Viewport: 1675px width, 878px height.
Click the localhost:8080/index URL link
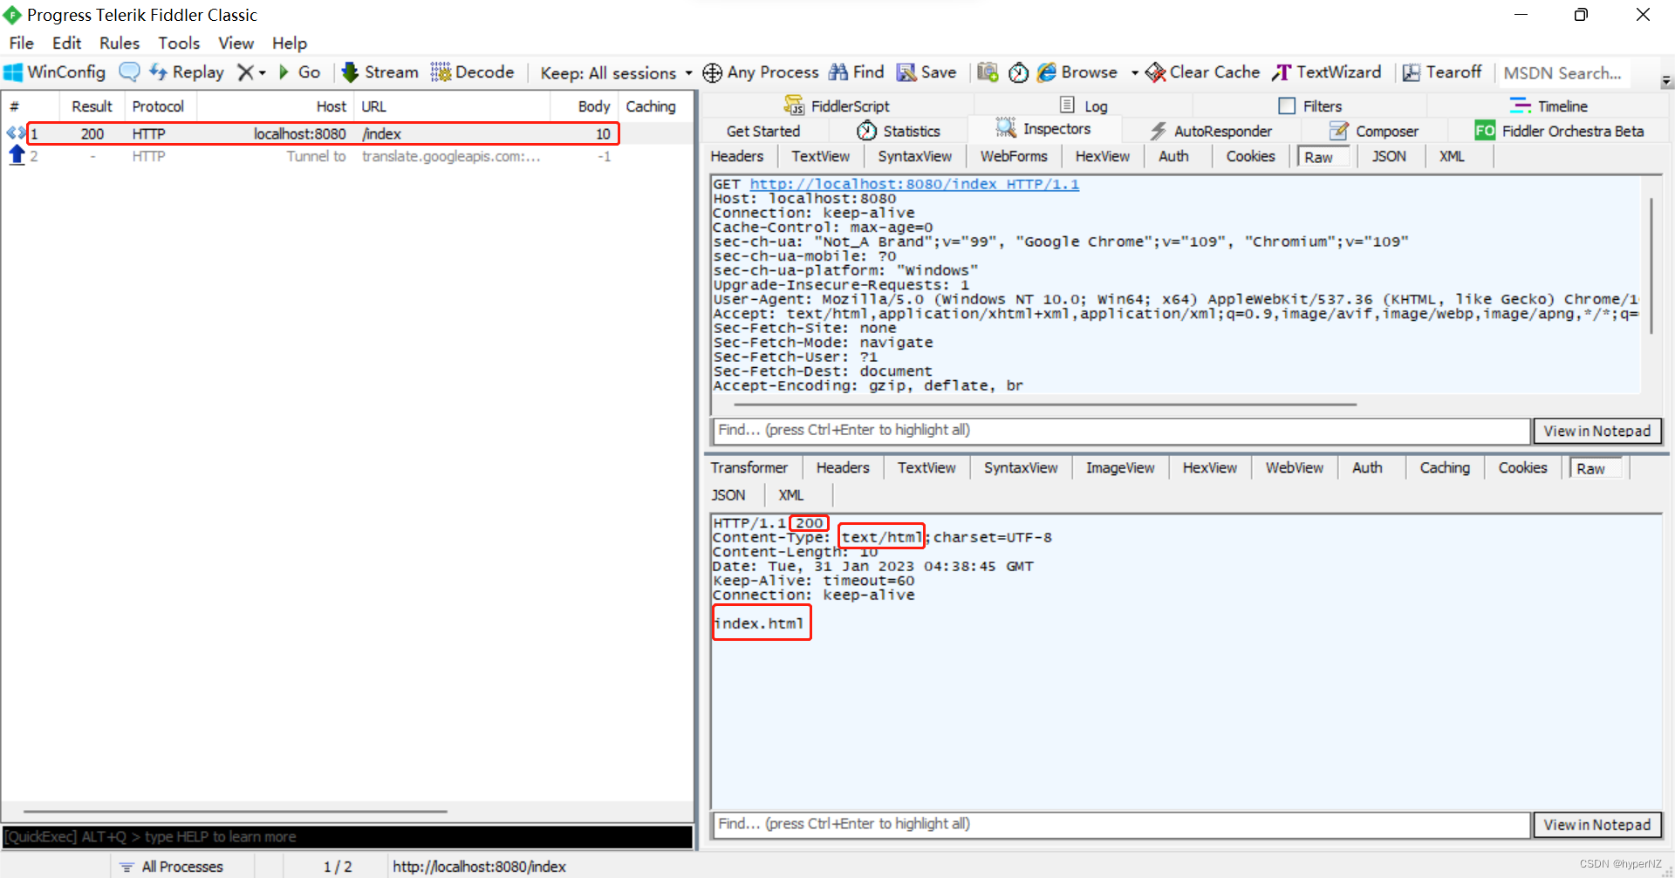(x=914, y=184)
